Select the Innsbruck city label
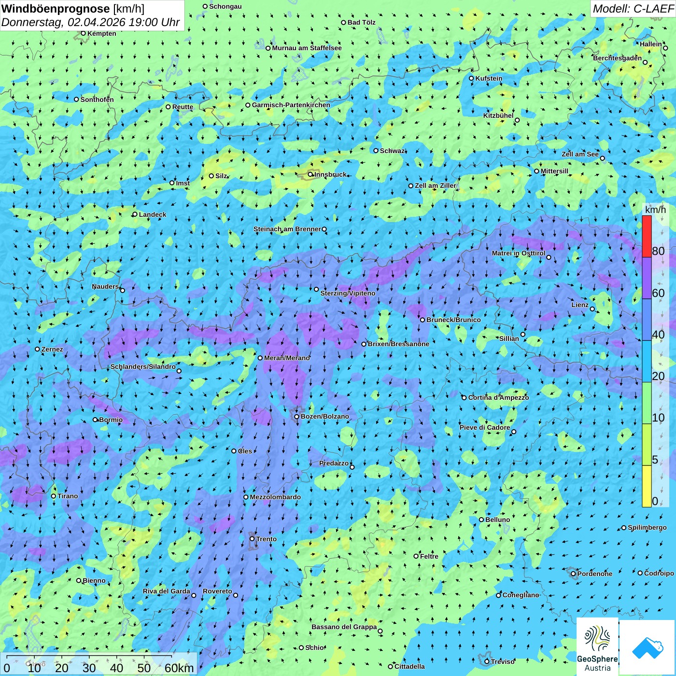This screenshot has width=676, height=676. (x=330, y=174)
